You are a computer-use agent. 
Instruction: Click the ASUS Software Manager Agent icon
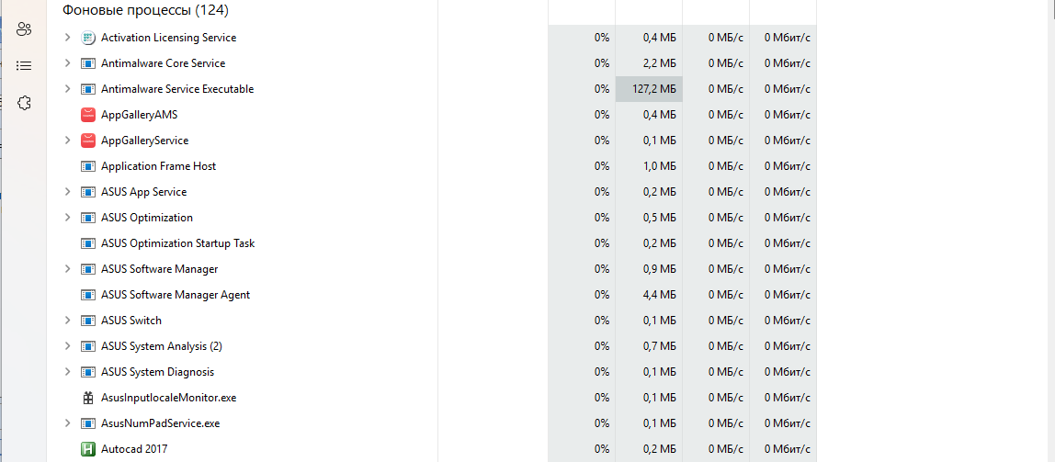(x=88, y=295)
